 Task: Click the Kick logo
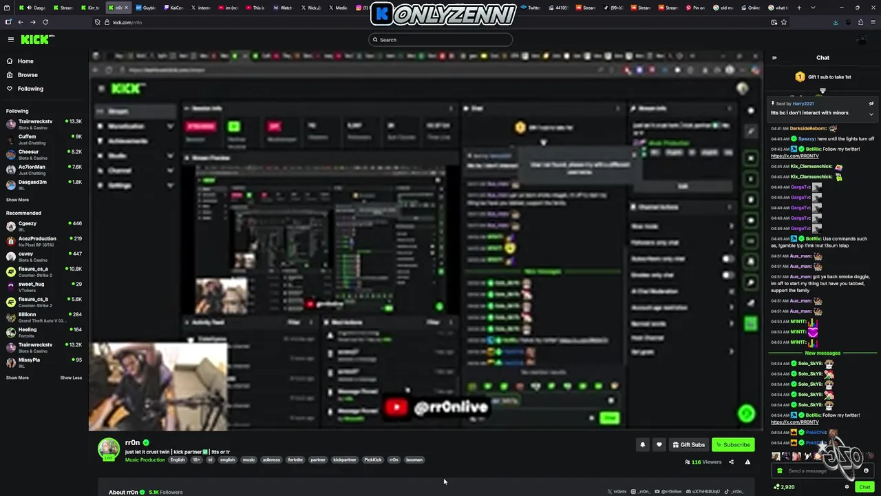[34, 40]
